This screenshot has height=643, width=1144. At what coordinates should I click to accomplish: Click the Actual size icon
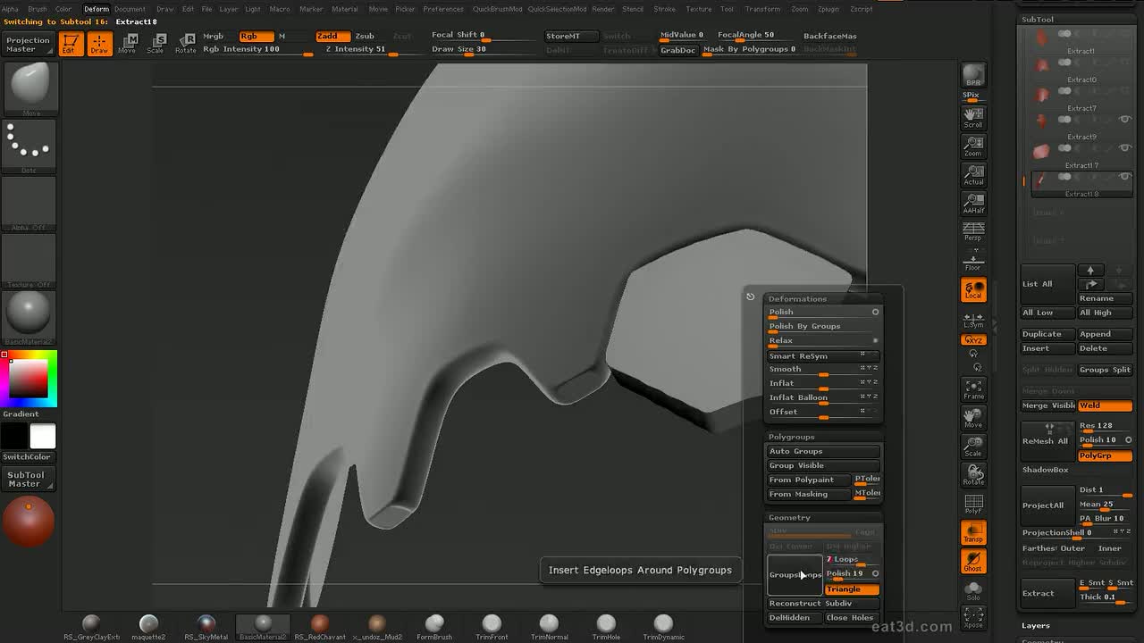pos(973,175)
